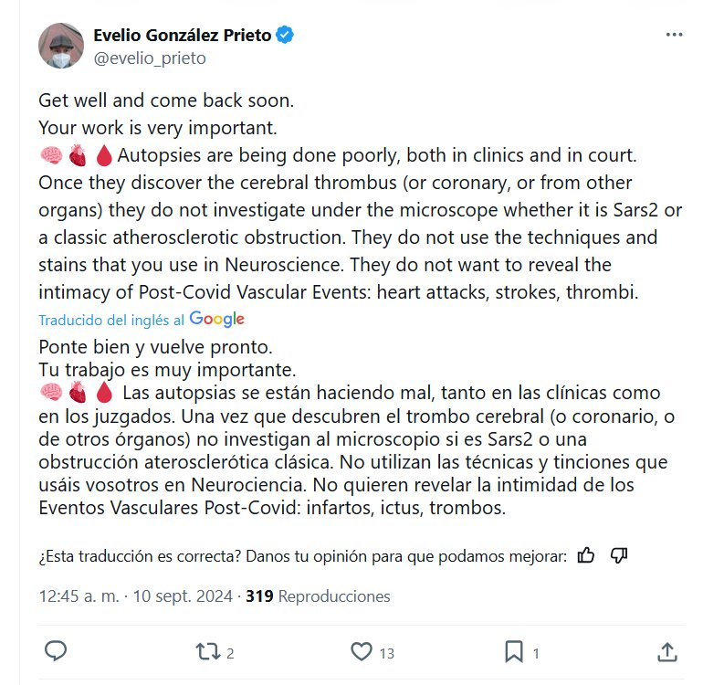Repost this tweet using the retweet icon

[x=208, y=651]
